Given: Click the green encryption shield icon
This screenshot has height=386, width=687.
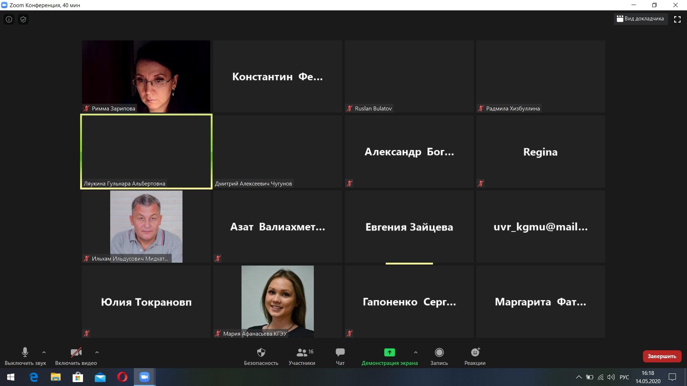Looking at the screenshot, I should pos(23,19).
